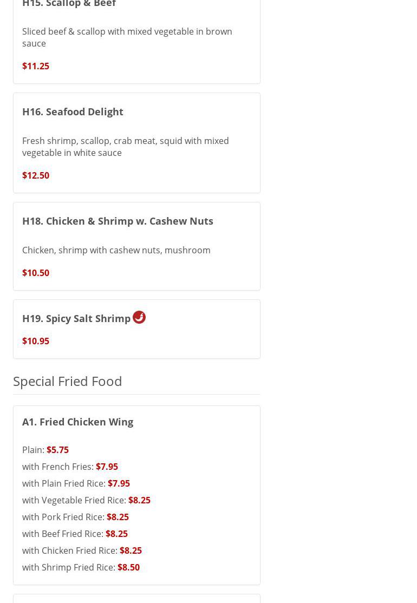Choose wings with Shrimp Fried Rice $8.50
This screenshot has width=417, height=603.
click(x=81, y=567)
